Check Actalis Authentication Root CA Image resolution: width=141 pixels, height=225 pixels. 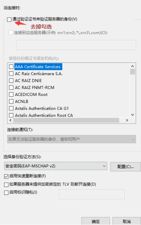coord(11,115)
